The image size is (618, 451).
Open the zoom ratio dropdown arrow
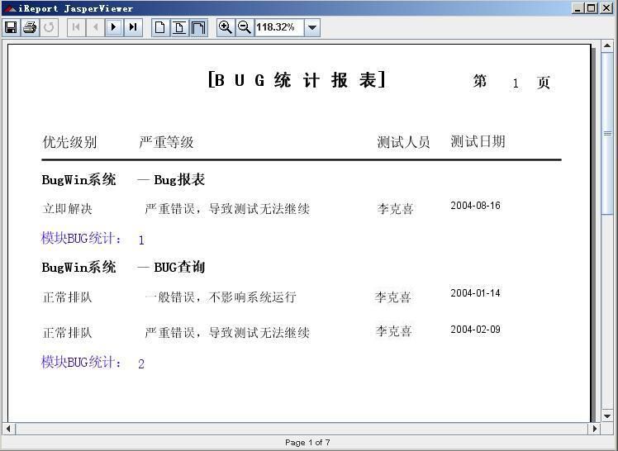click(x=312, y=27)
